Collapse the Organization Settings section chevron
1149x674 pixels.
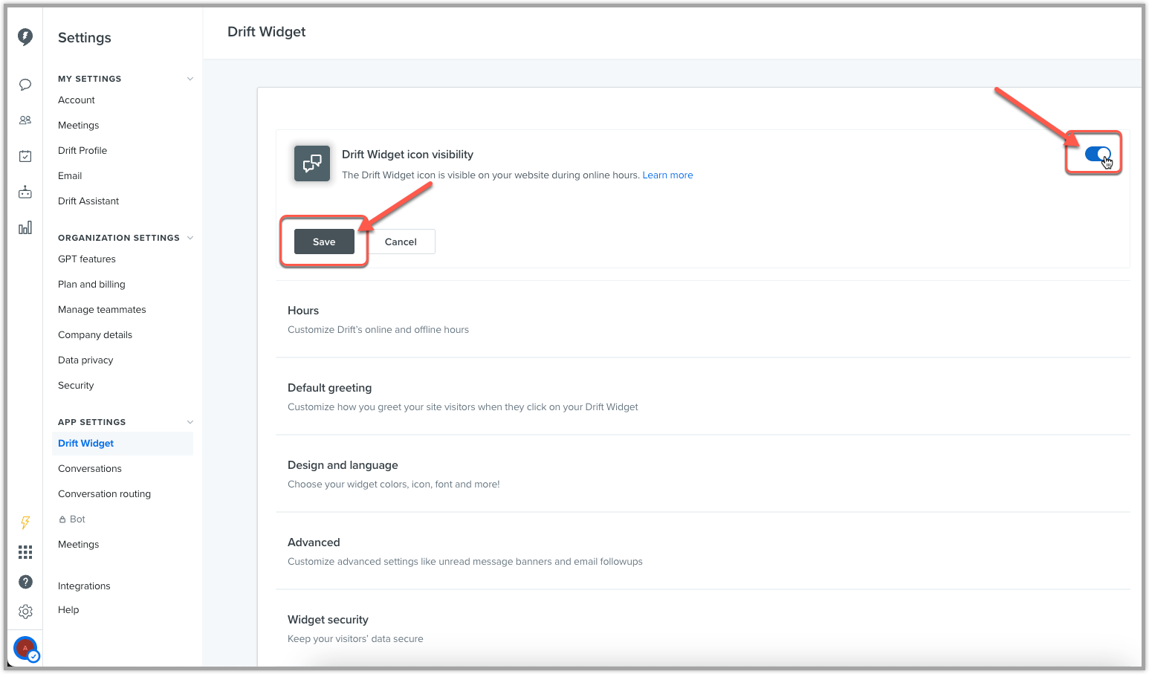[x=190, y=238]
